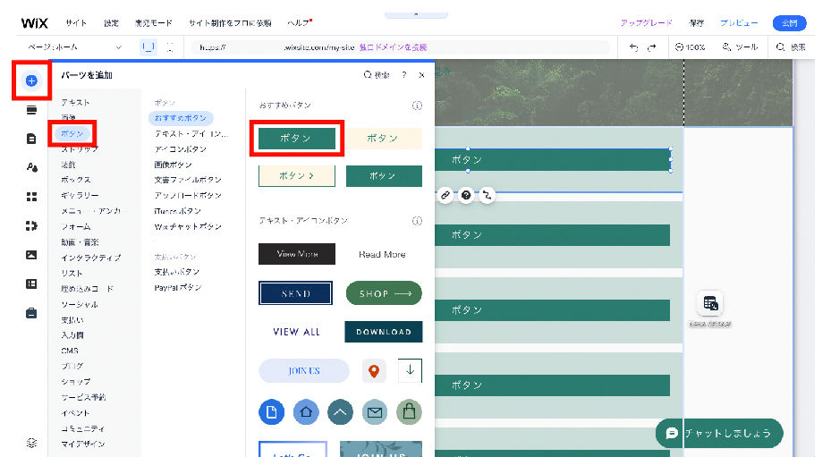Add the cream-colored ボタン recommended button

[384, 139]
